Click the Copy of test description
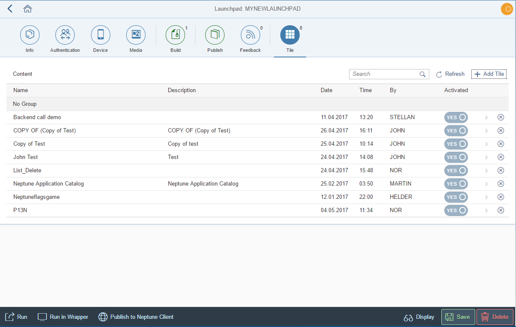This screenshot has width=516, height=327. click(183, 144)
